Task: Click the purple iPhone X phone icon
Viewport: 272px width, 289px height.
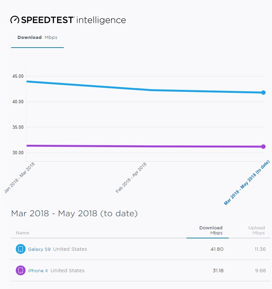Action: pyautogui.click(x=20, y=270)
